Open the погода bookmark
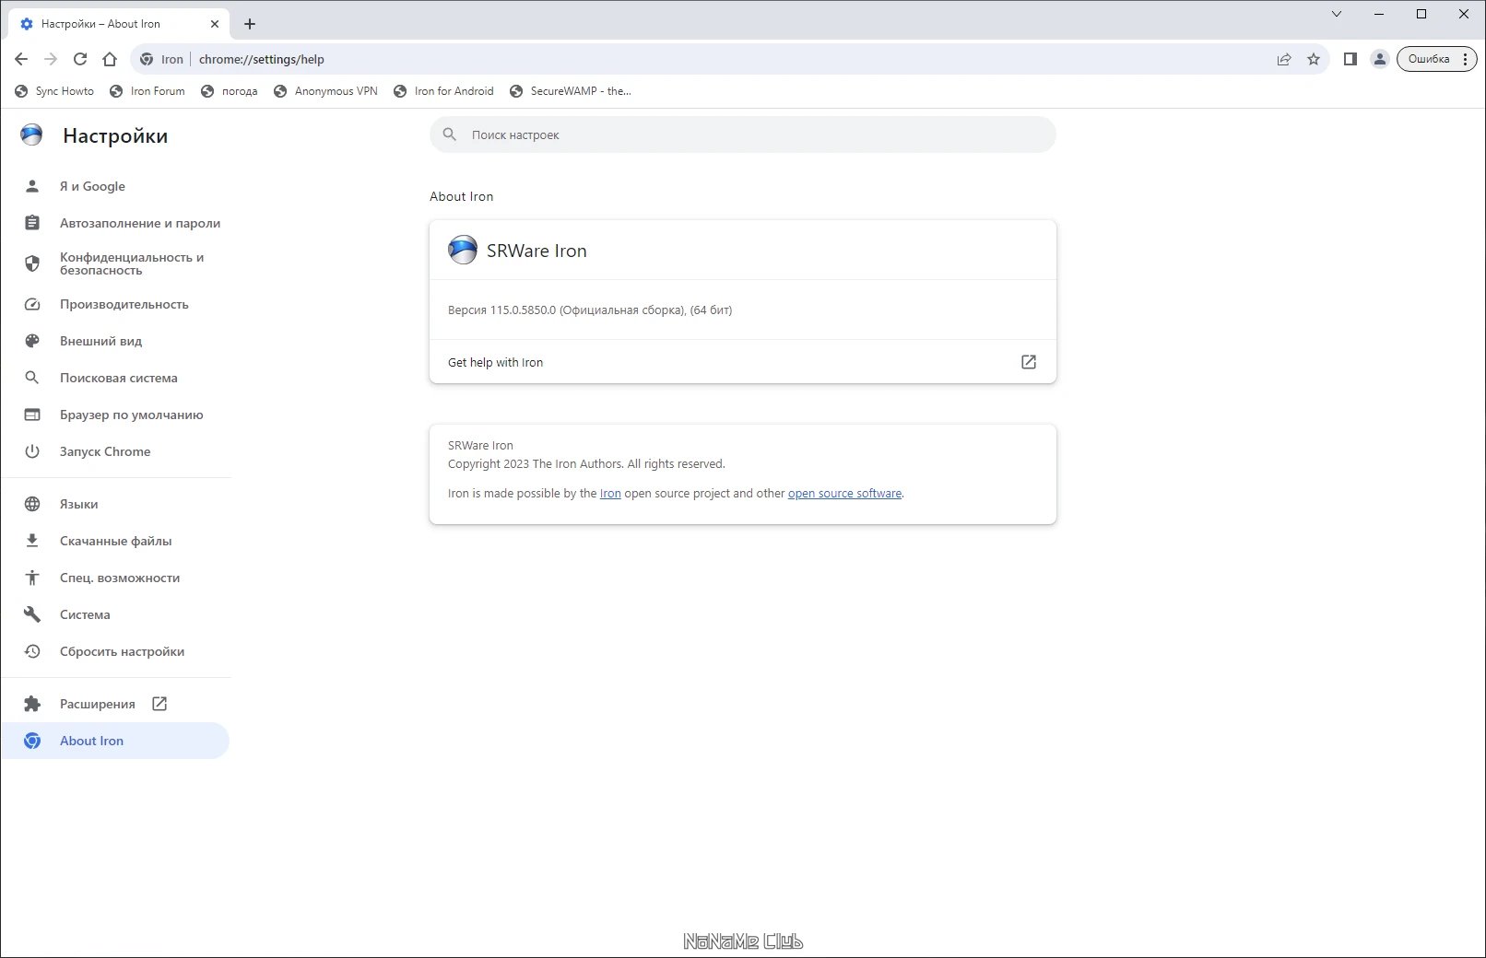1486x958 pixels. click(x=230, y=91)
